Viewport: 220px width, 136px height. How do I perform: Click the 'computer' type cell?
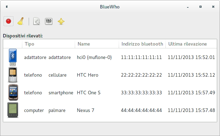coord(34,111)
